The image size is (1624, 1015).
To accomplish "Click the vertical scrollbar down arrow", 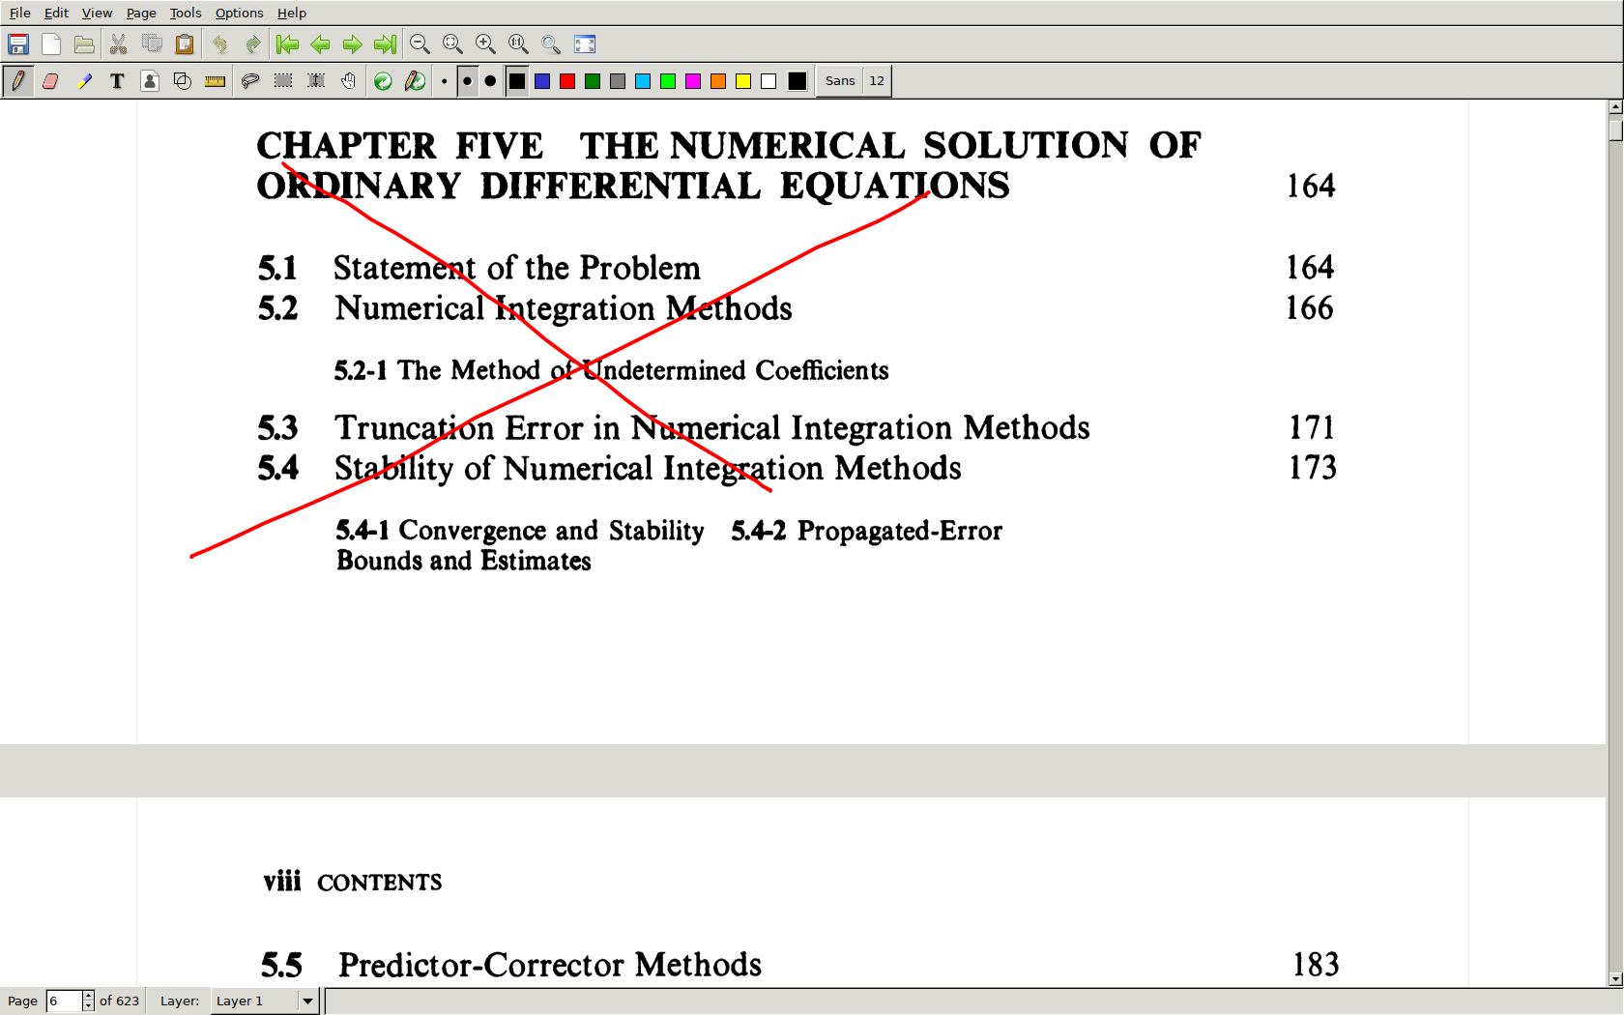I will click(x=1615, y=979).
